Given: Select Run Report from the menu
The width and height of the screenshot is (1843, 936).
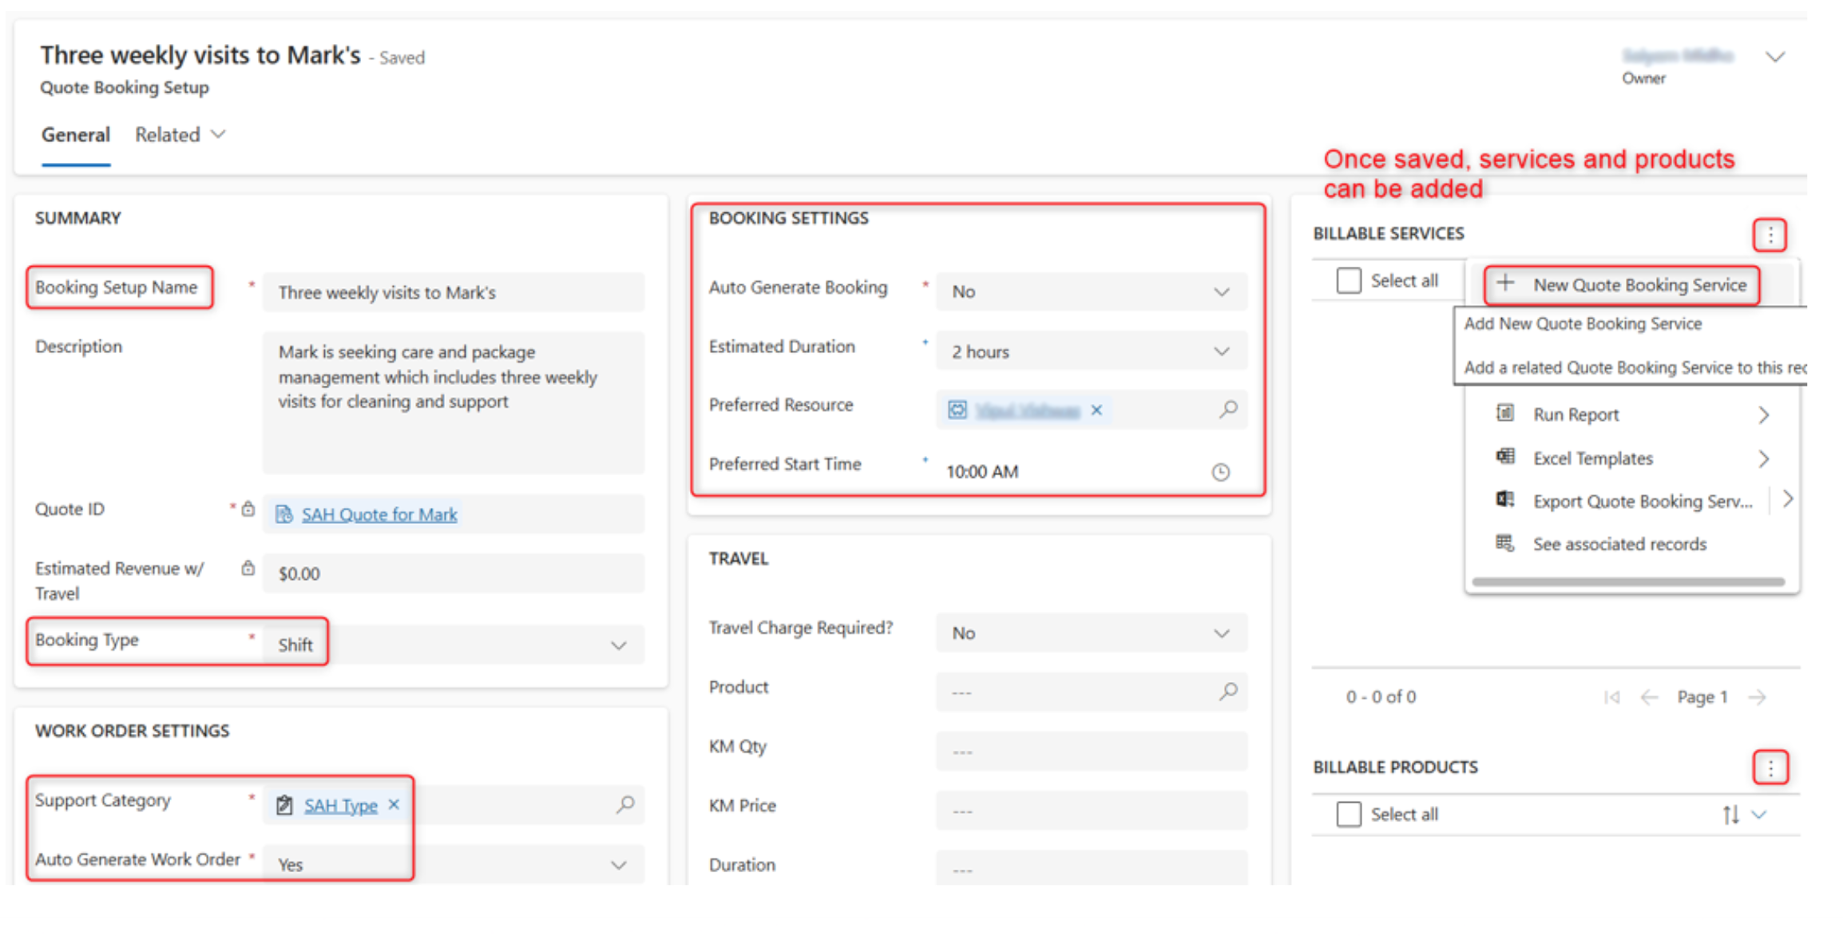Looking at the screenshot, I should (x=1575, y=414).
